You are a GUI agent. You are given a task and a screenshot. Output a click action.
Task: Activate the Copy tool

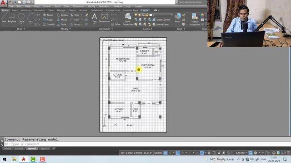click(x=48, y=20)
